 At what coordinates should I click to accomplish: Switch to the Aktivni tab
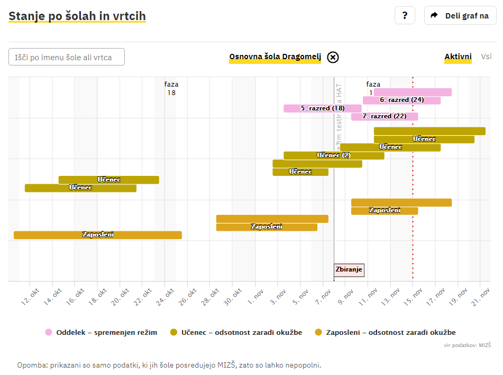[458, 57]
